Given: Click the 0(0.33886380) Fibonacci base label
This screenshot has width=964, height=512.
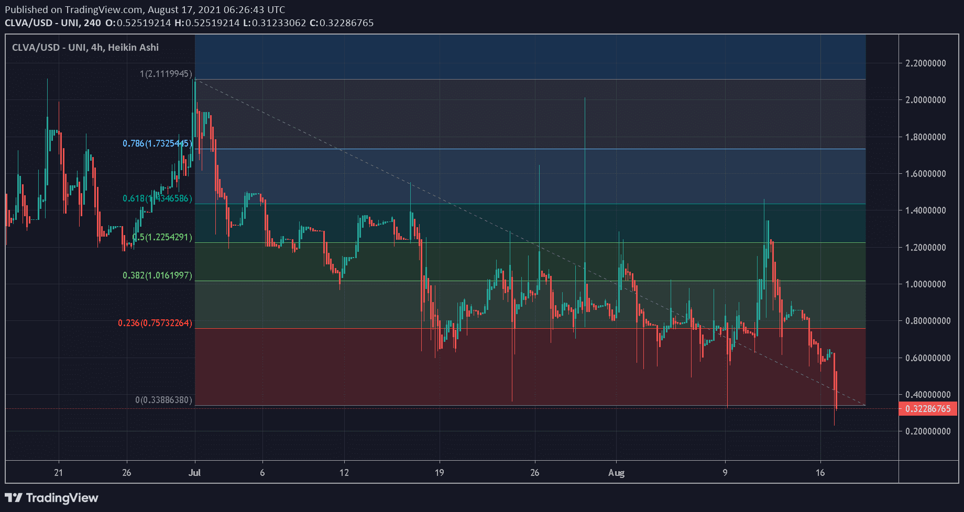Looking at the screenshot, I should tap(163, 400).
